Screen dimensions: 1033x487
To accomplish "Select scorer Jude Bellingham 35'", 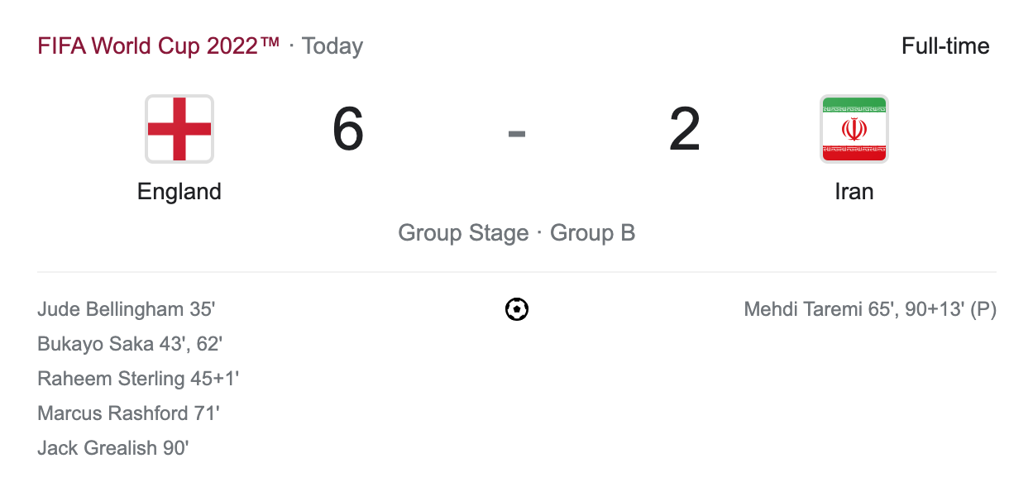I will click(126, 310).
